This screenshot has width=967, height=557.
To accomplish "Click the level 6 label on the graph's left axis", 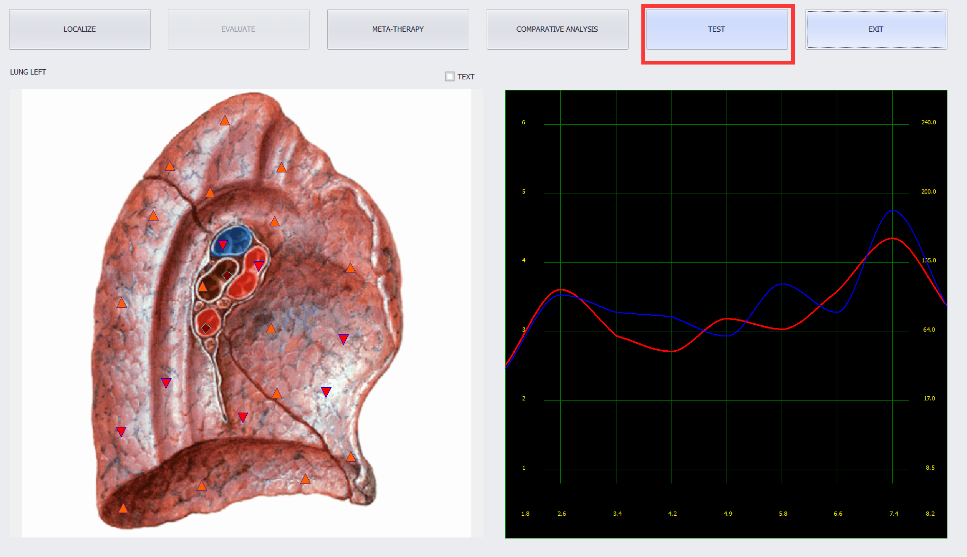I will coord(524,122).
